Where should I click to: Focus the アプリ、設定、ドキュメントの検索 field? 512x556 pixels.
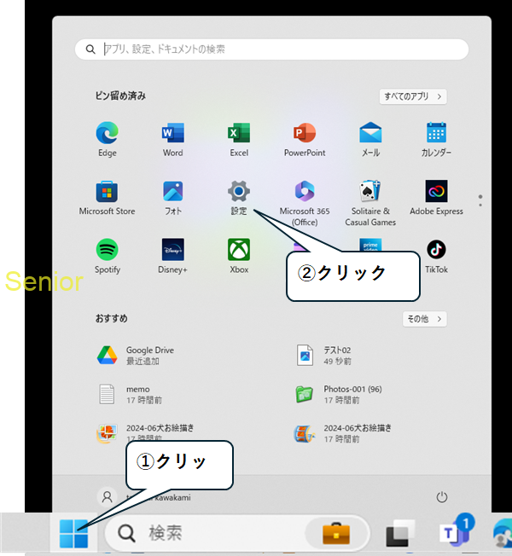pyautogui.click(x=272, y=49)
